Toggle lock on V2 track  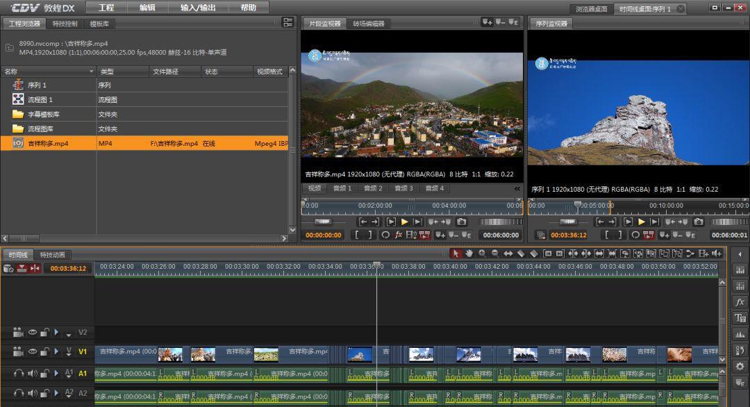coord(44,332)
